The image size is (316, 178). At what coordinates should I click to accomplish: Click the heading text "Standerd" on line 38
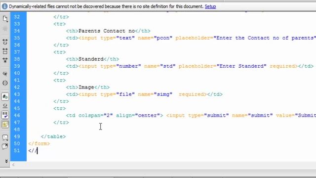tap(91, 59)
